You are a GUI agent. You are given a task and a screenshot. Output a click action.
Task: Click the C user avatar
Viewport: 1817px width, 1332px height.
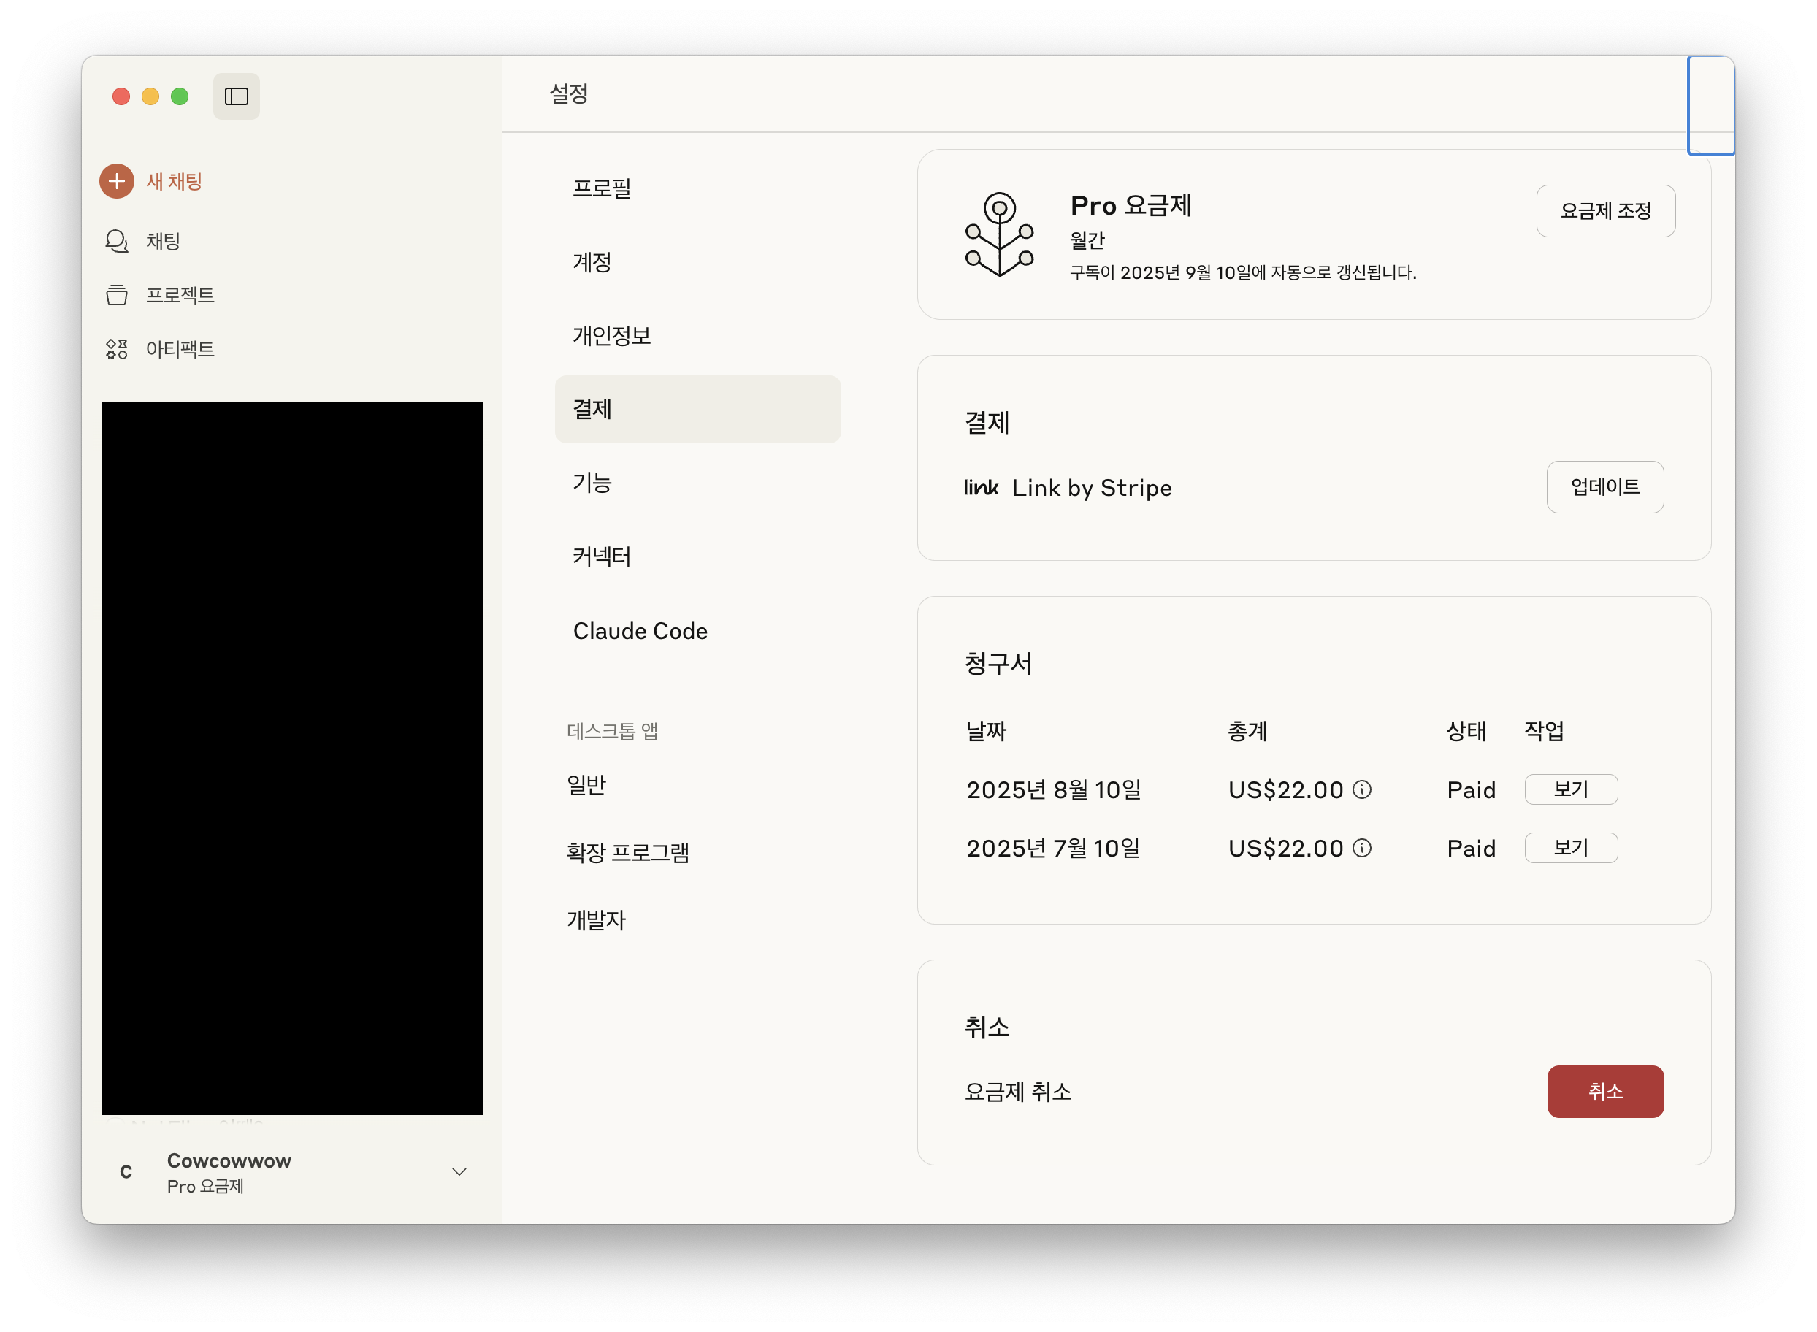(x=126, y=1172)
